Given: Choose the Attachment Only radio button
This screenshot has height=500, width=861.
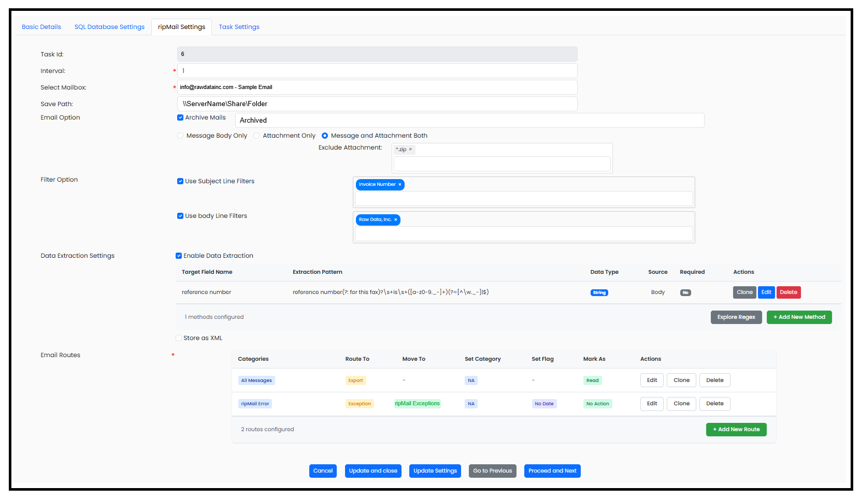Looking at the screenshot, I should point(256,136).
